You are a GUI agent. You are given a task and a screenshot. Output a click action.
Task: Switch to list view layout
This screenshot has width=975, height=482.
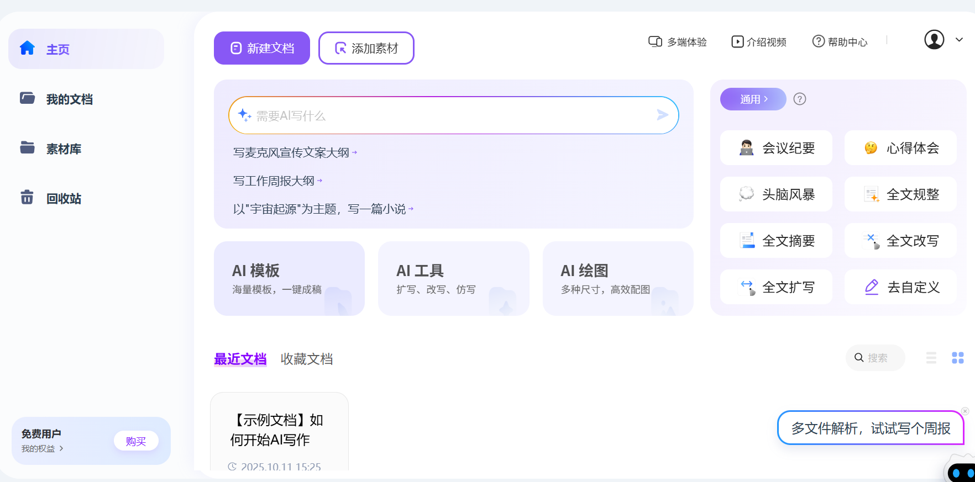[x=931, y=358]
